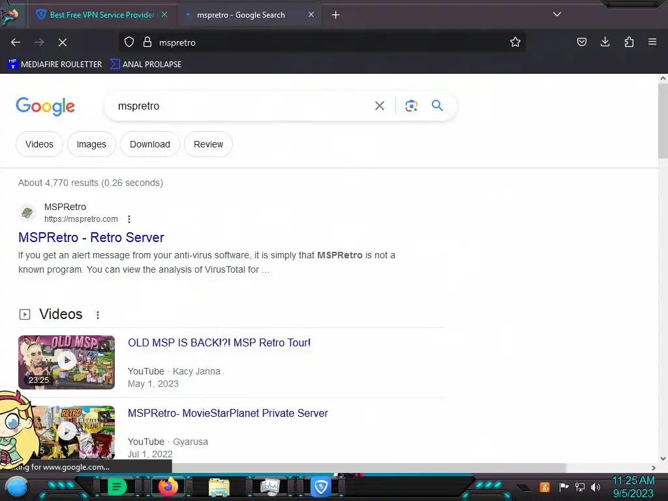Image resolution: width=668 pixels, height=501 pixels.
Task: Open File Explorer from the taskbar
Action: point(219,487)
